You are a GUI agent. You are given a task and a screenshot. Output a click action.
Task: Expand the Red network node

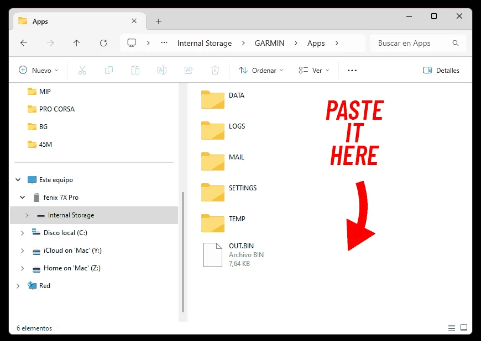pos(18,286)
